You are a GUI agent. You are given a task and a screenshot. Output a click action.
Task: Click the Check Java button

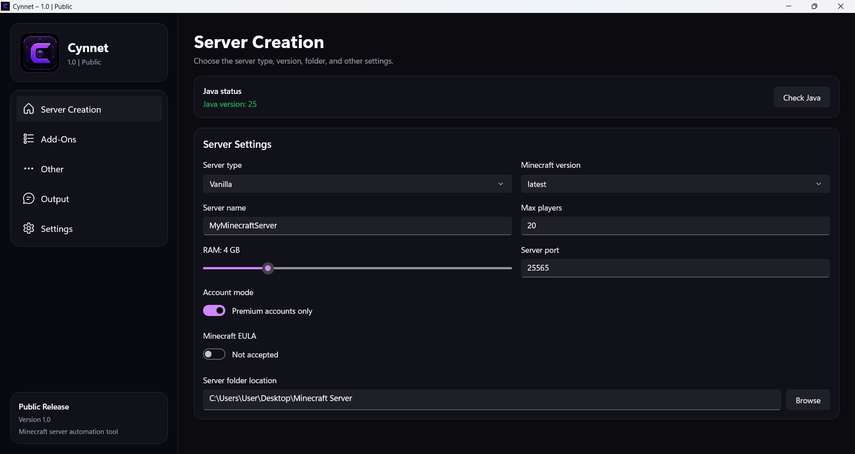802,97
